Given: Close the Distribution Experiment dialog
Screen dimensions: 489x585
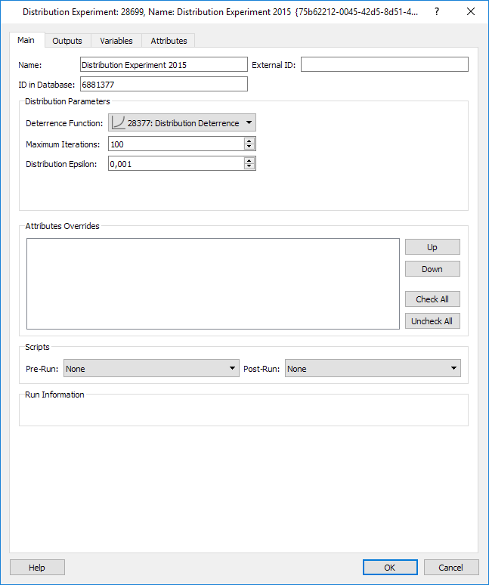Looking at the screenshot, I should (471, 11).
